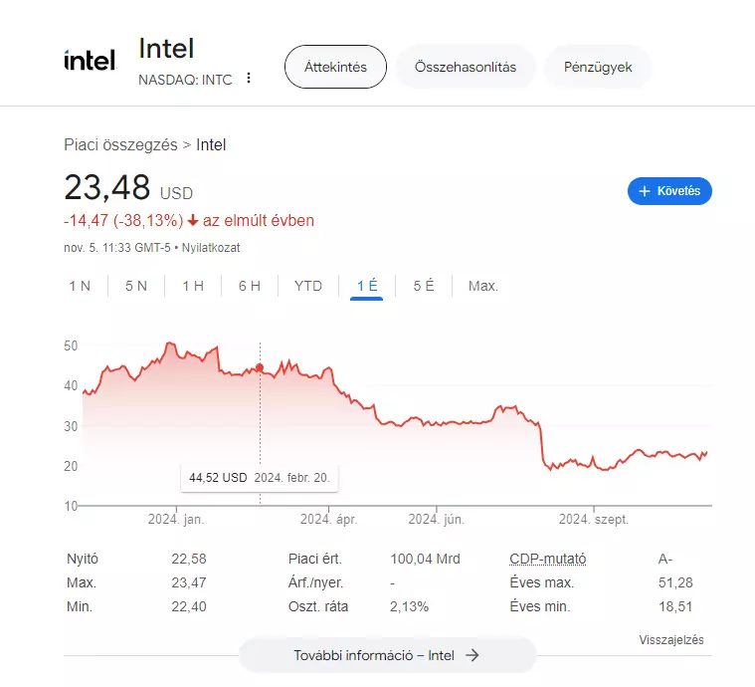The height and width of the screenshot is (687, 755).
Task: Select the 5 É time range
Action: [424, 287]
